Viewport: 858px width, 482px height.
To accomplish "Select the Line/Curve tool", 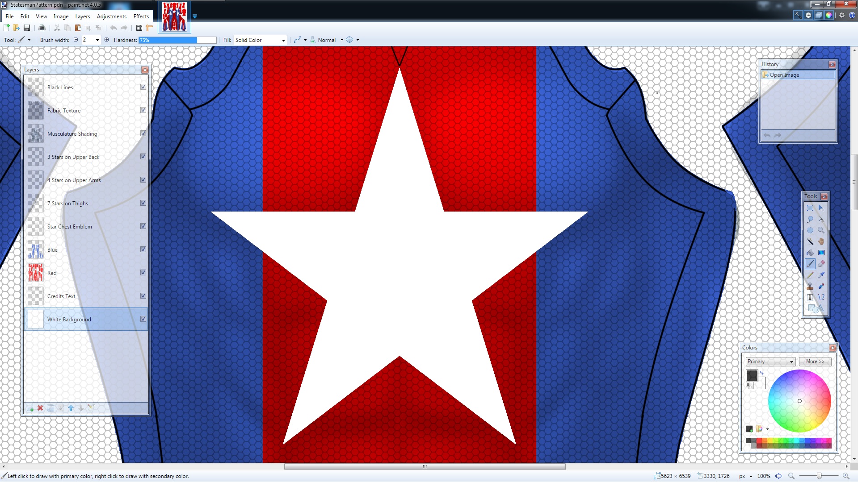I will tap(821, 297).
